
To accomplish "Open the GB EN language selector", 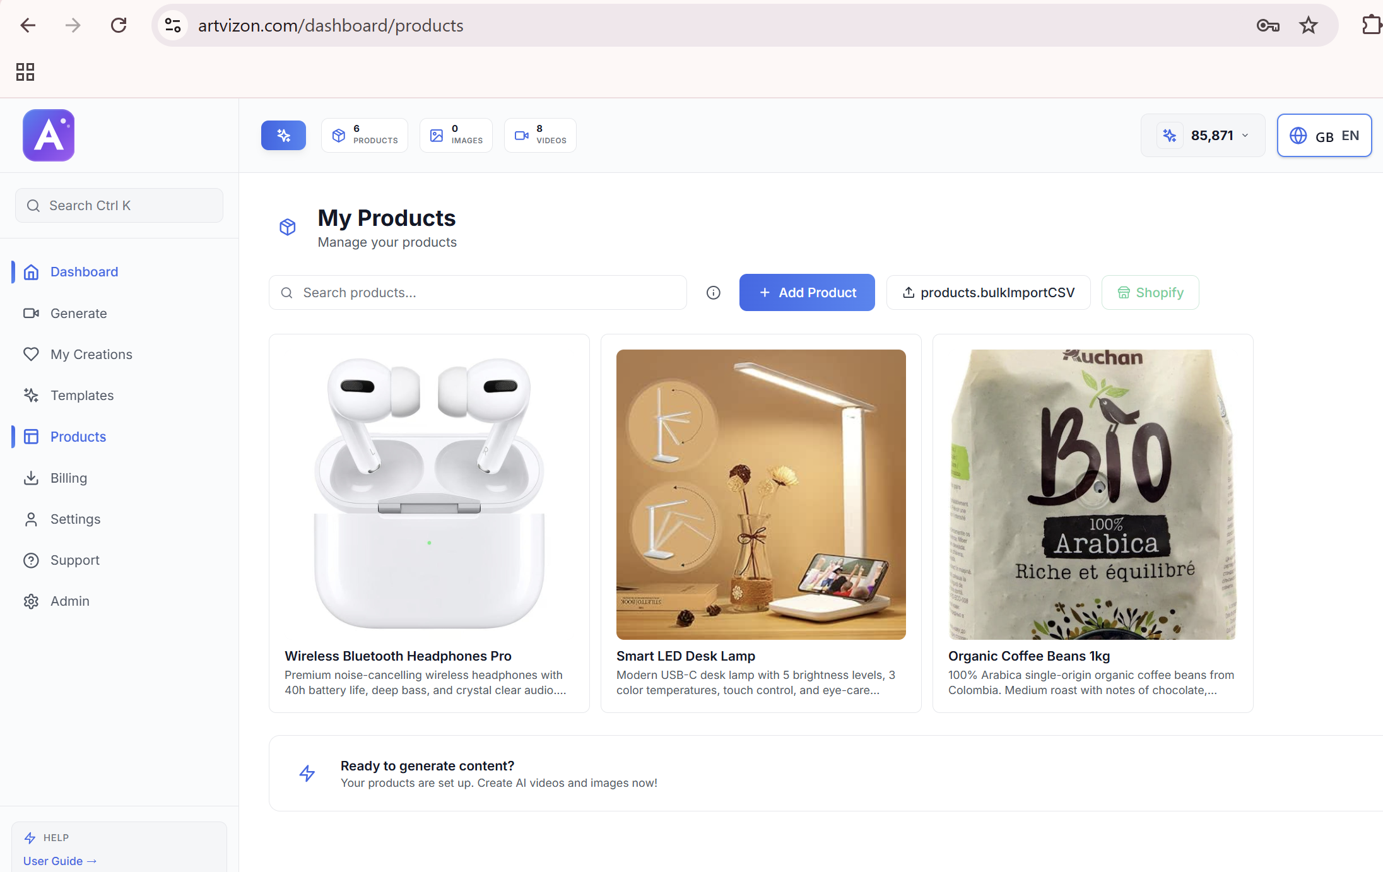I will click(x=1324, y=135).
